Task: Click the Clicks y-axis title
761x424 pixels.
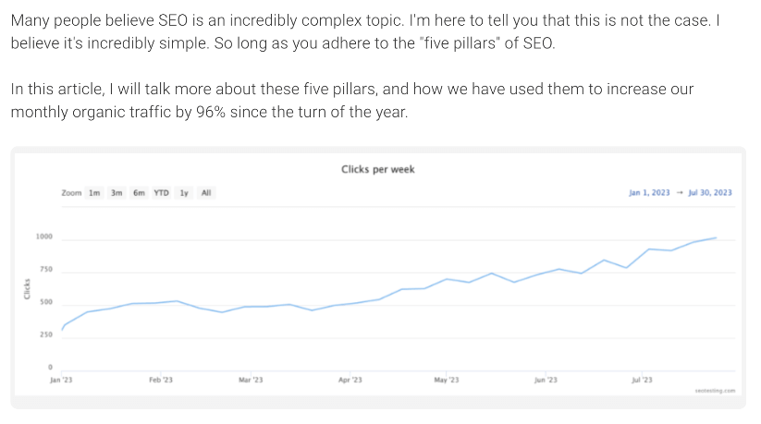Action: (x=28, y=289)
